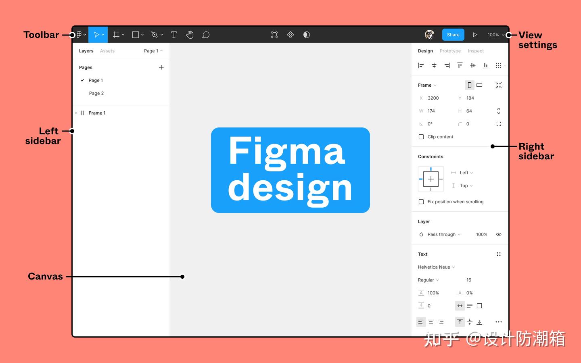This screenshot has height=363, width=581.
Task: Select the Pen tool
Action: click(155, 35)
